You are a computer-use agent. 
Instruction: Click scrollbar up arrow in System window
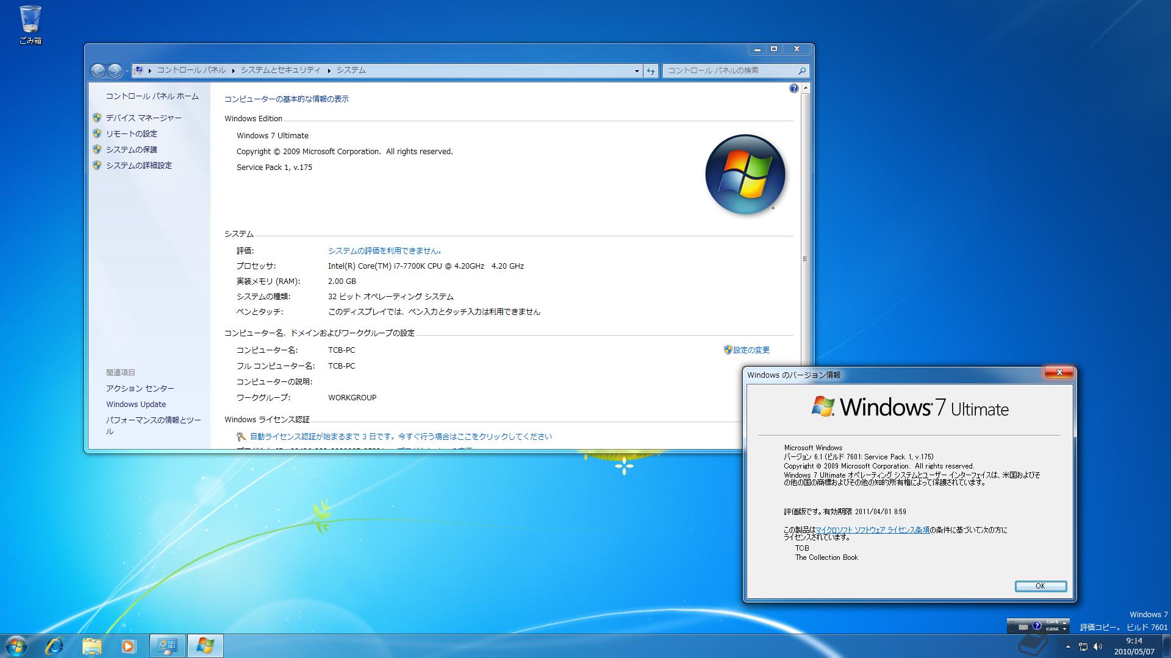pyautogui.click(x=806, y=88)
